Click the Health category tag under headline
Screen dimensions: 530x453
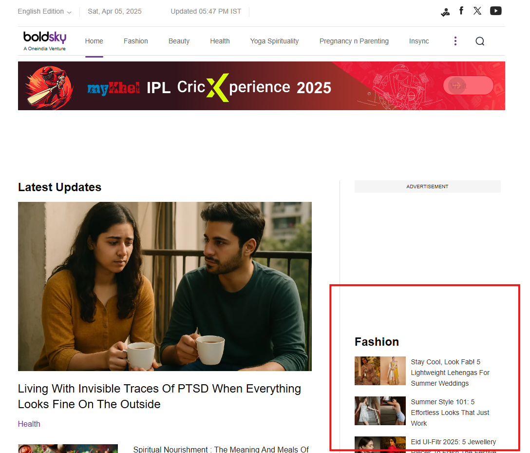click(x=29, y=424)
